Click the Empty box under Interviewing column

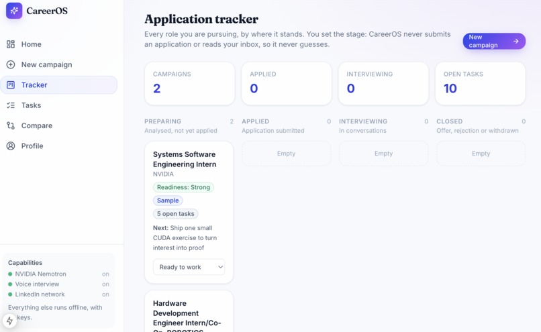383,154
